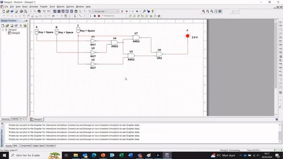This screenshot has width=283, height=159.
Task: Switch to the Hierarchy tab
Action: pyautogui.click(x=5, y=119)
